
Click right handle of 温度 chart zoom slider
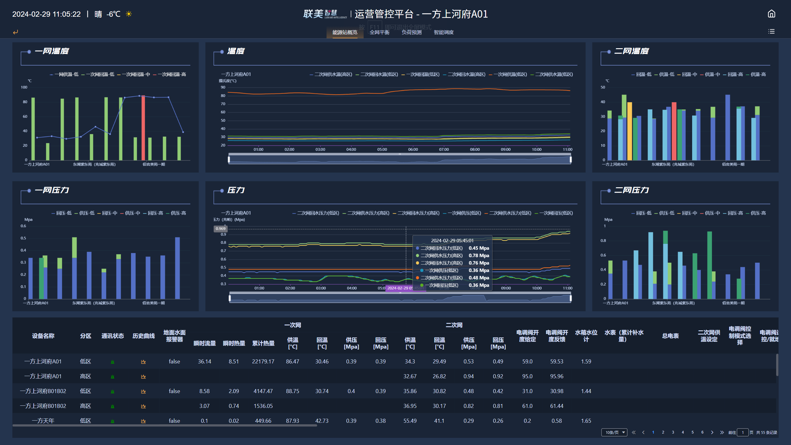click(570, 159)
